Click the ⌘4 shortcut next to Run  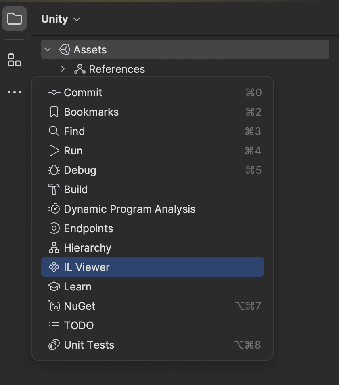(x=253, y=151)
